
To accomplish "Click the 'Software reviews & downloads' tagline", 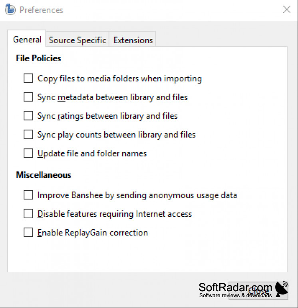I will pyautogui.click(x=236, y=295).
